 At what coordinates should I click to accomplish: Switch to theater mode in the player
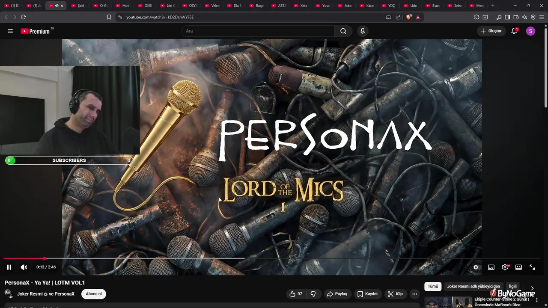pyautogui.click(x=518, y=267)
